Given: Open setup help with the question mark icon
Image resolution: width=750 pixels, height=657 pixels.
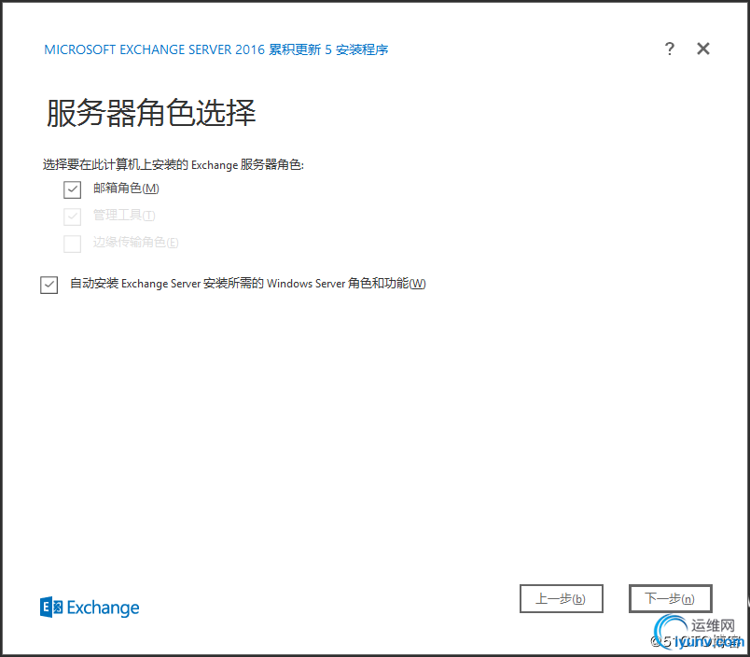Looking at the screenshot, I should [670, 49].
